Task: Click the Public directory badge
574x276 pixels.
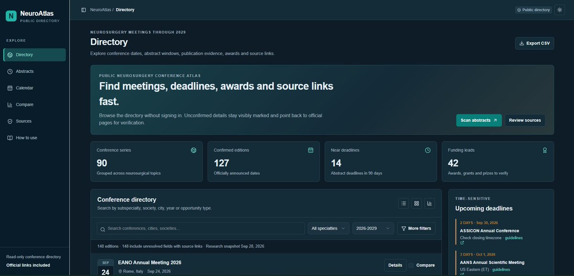Action: [533, 10]
